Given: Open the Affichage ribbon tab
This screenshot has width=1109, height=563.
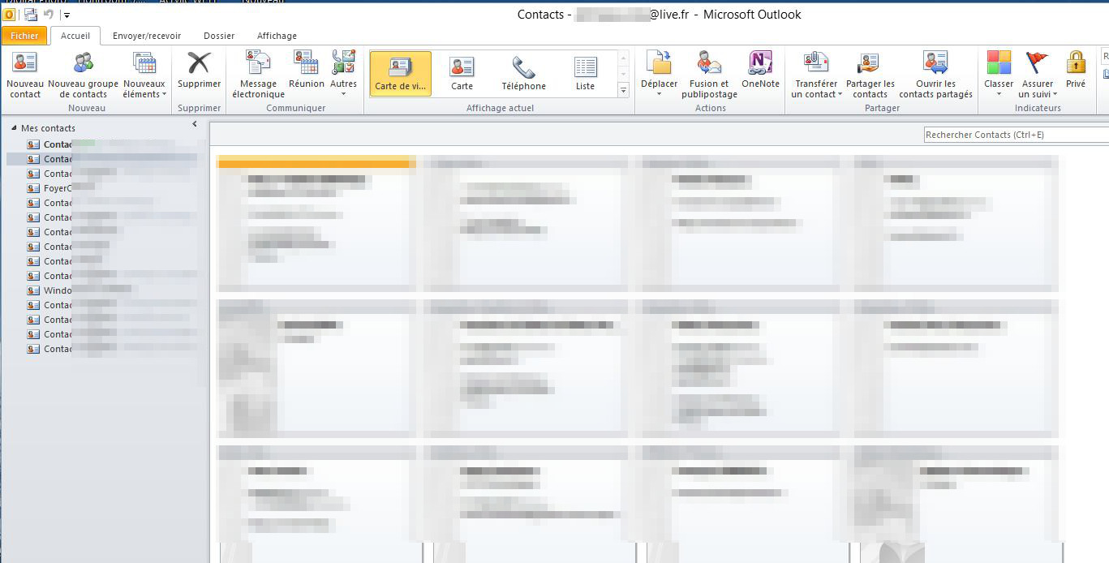Looking at the screenshot, I should click(277, 36).
